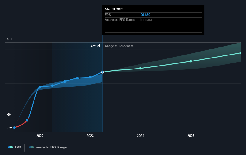This screenshot has width=246, height=155.
Task: Click the 2024 forecast EPS data point
Action: click(141, 68)
